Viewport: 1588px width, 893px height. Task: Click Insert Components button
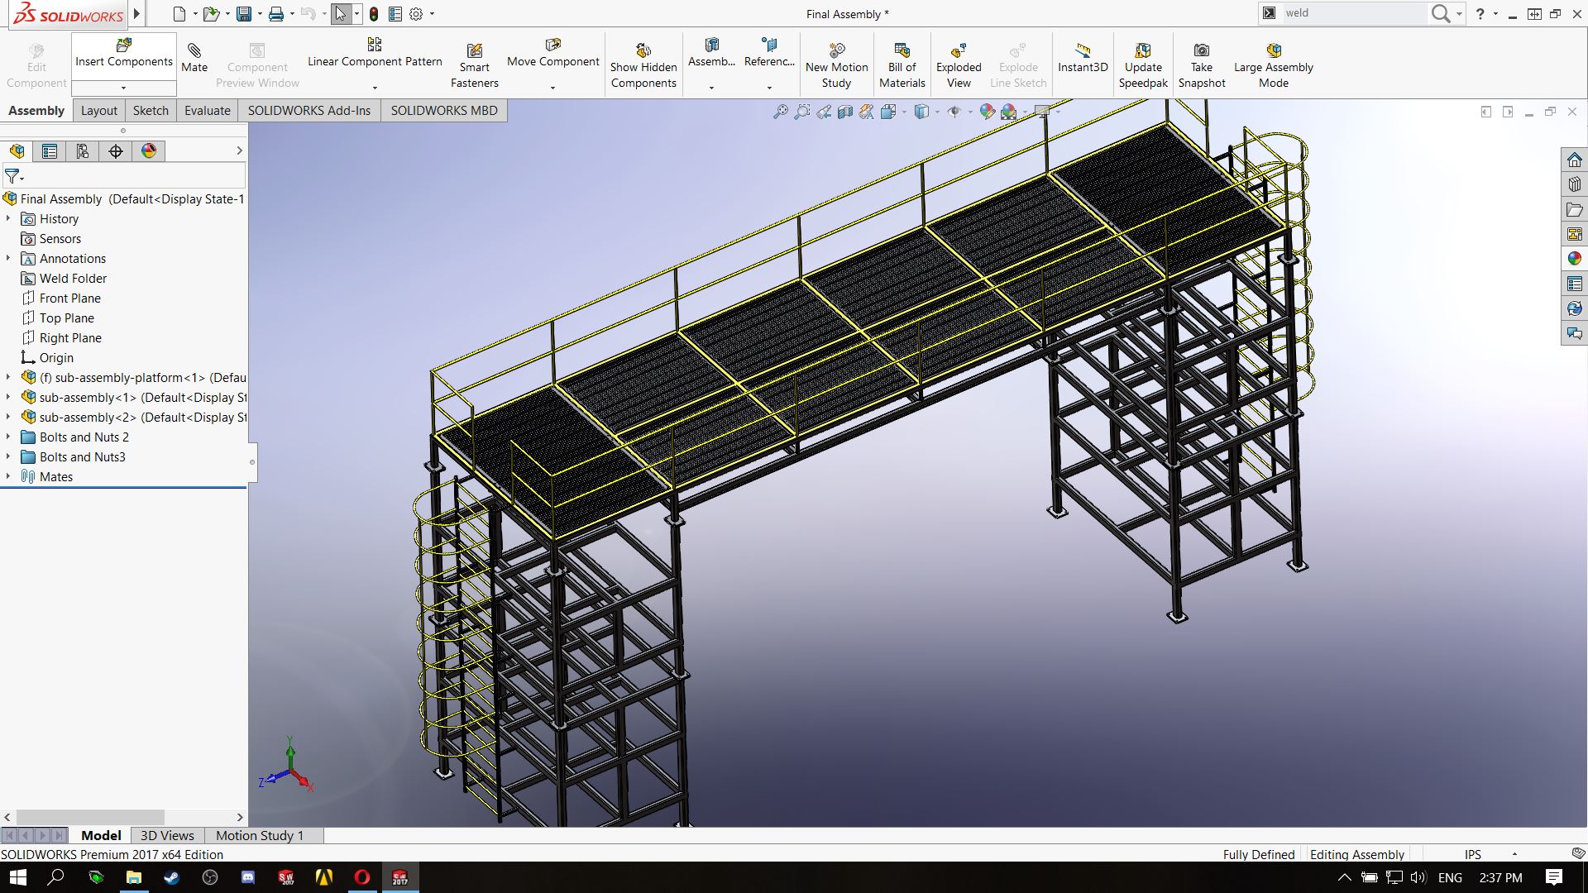click(x=123, y=52)
